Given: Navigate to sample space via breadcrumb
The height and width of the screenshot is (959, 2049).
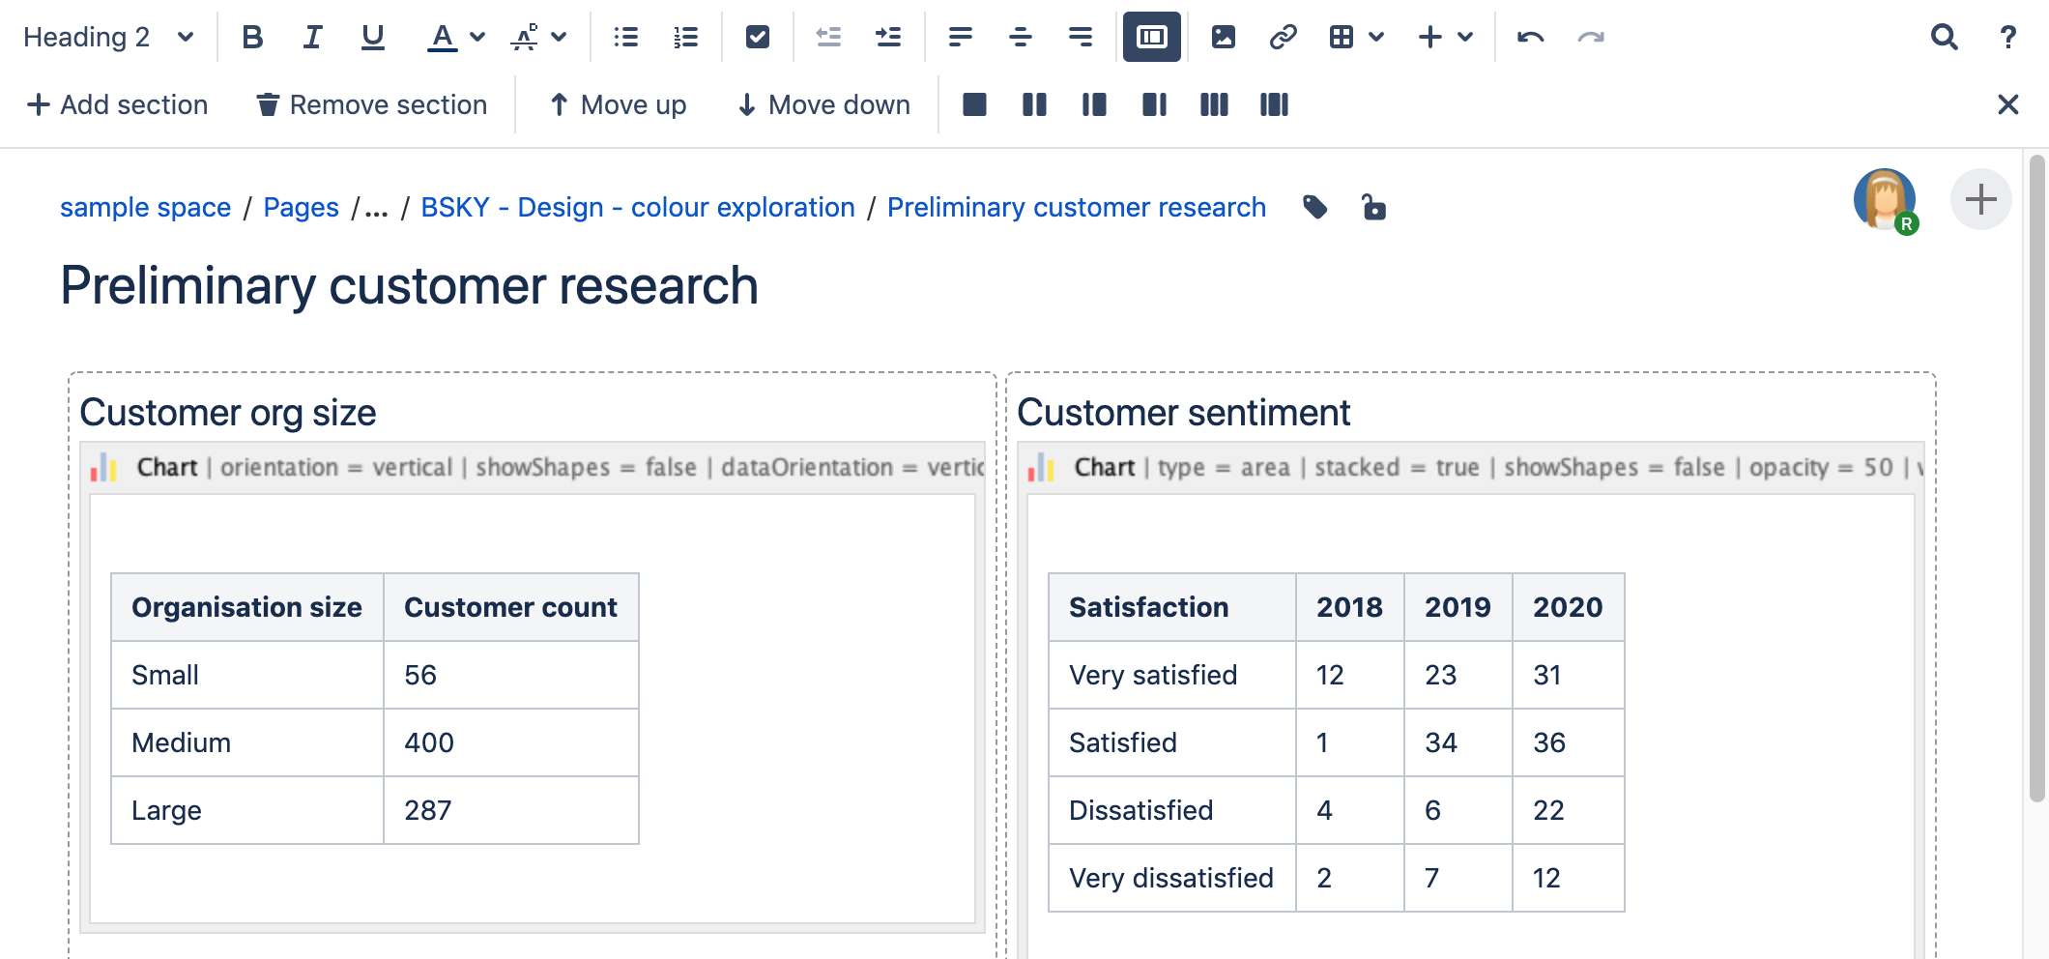Looking at the screenshot, I should pos(145,207).
